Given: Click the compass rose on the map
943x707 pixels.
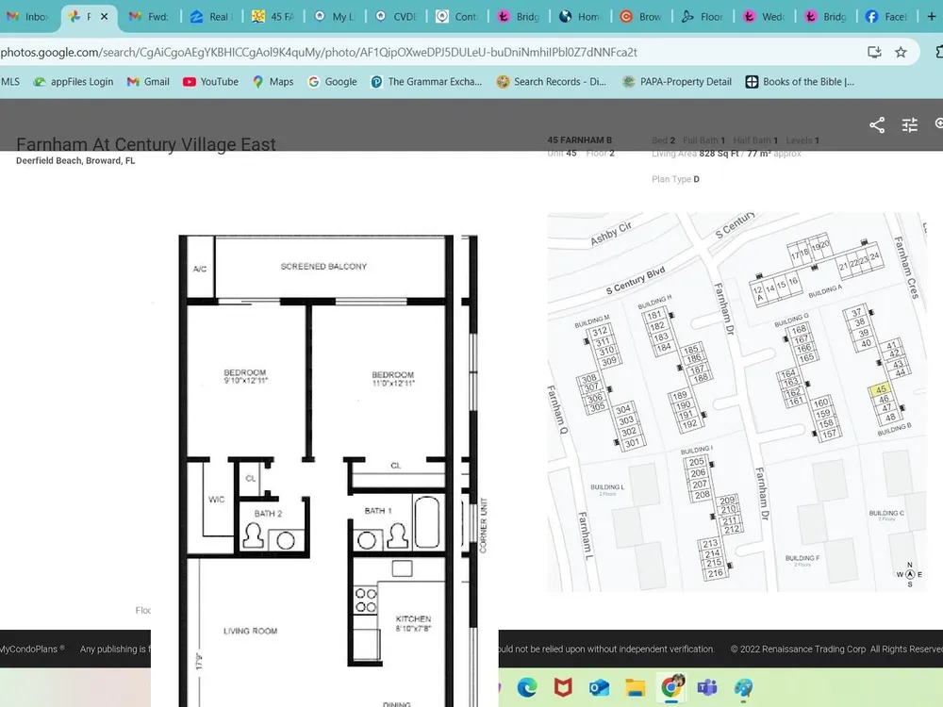Looking at the screenshot, I should (909, 575).
